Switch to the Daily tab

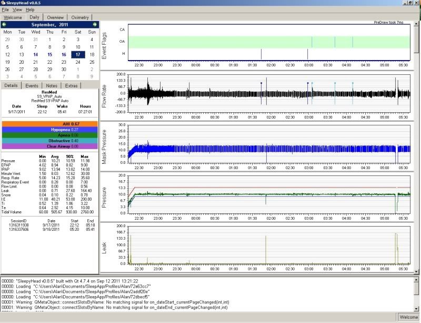click(34, 17)
